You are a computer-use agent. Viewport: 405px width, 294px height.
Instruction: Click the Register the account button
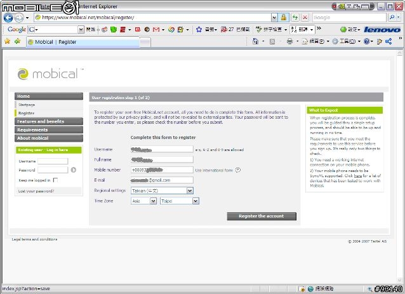click(262, 217)
